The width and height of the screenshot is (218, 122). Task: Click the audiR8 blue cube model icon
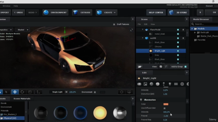coord(147,38)
